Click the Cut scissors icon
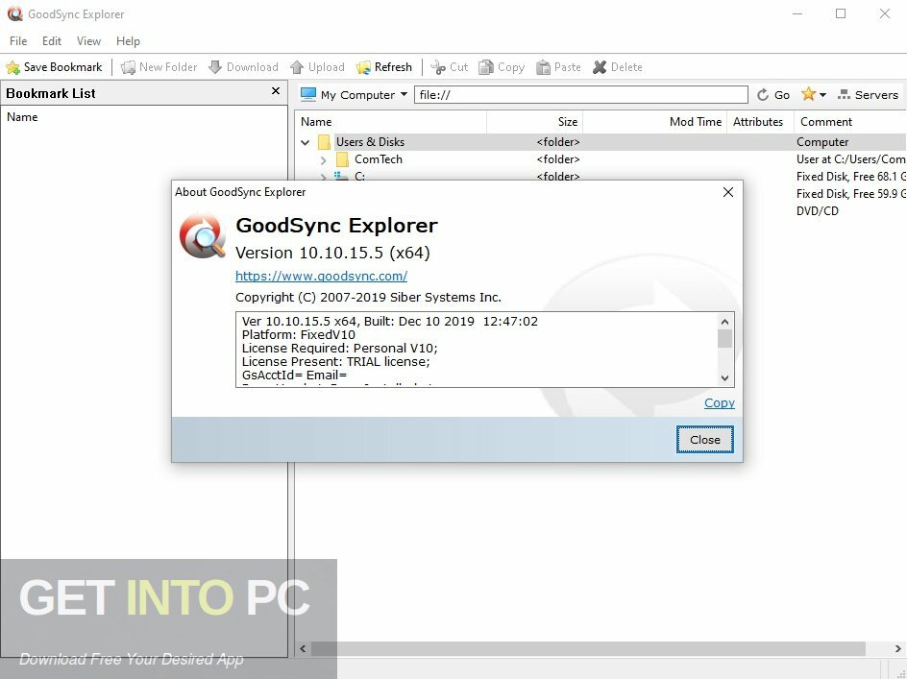The image size is (907, 679). 438,67
